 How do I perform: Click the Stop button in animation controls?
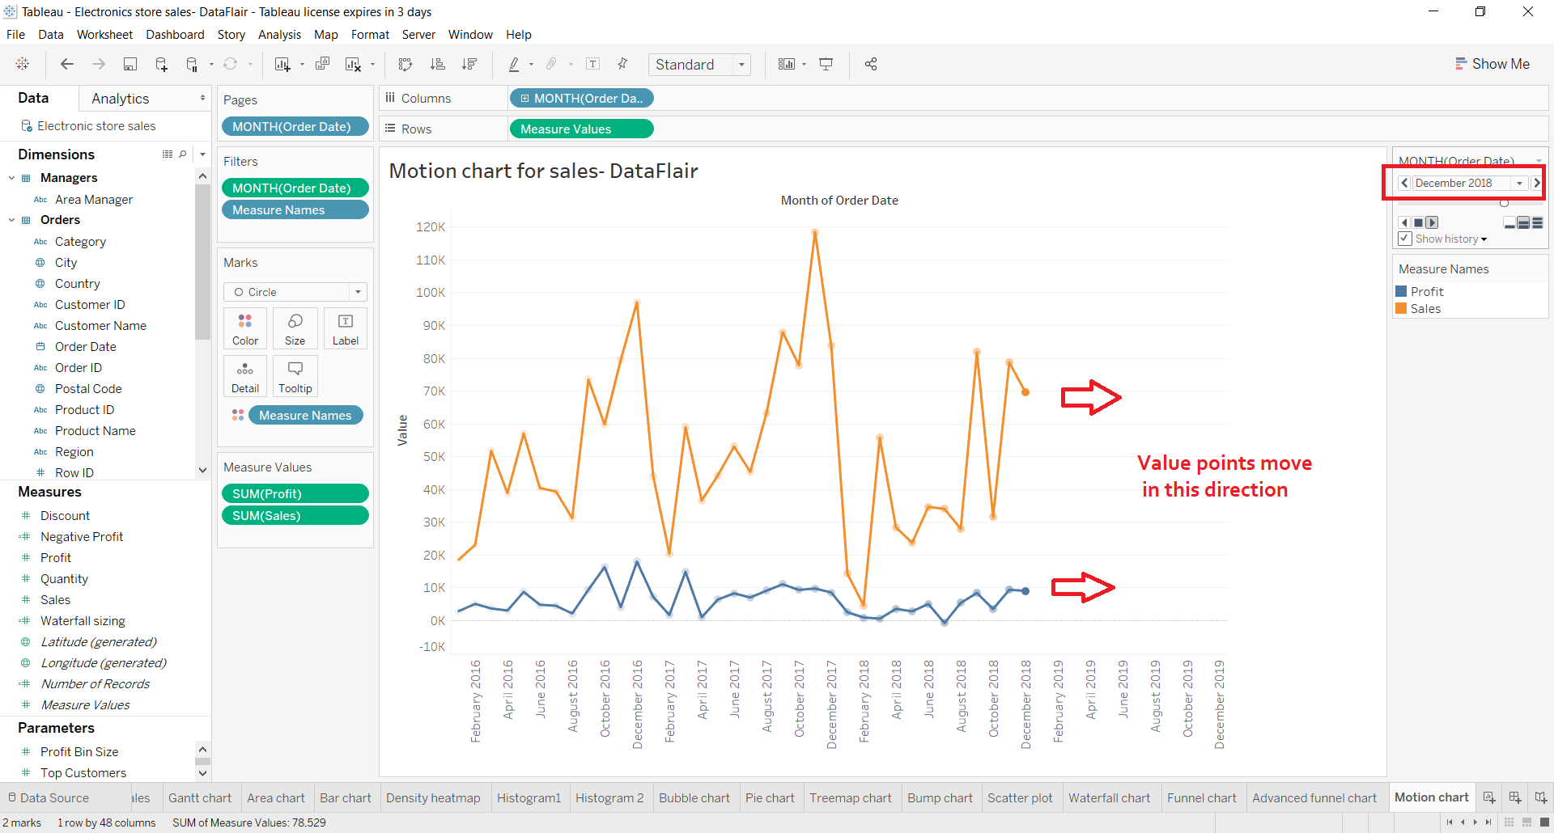click(x=1417, y=222)
